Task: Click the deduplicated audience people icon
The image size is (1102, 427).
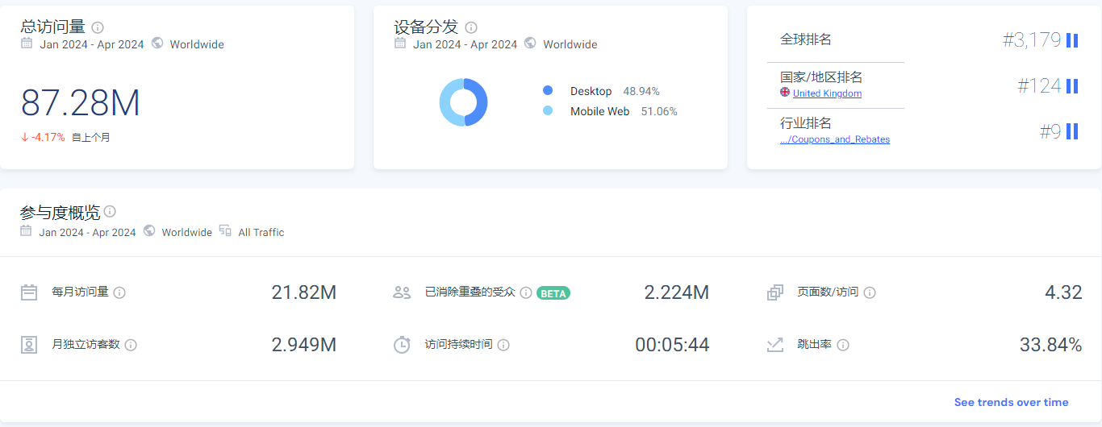Action: pyautogui.click(x=402, y=292)
